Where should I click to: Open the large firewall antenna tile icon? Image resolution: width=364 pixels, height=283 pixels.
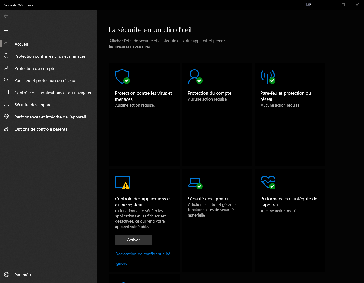(x=268, y=77)
